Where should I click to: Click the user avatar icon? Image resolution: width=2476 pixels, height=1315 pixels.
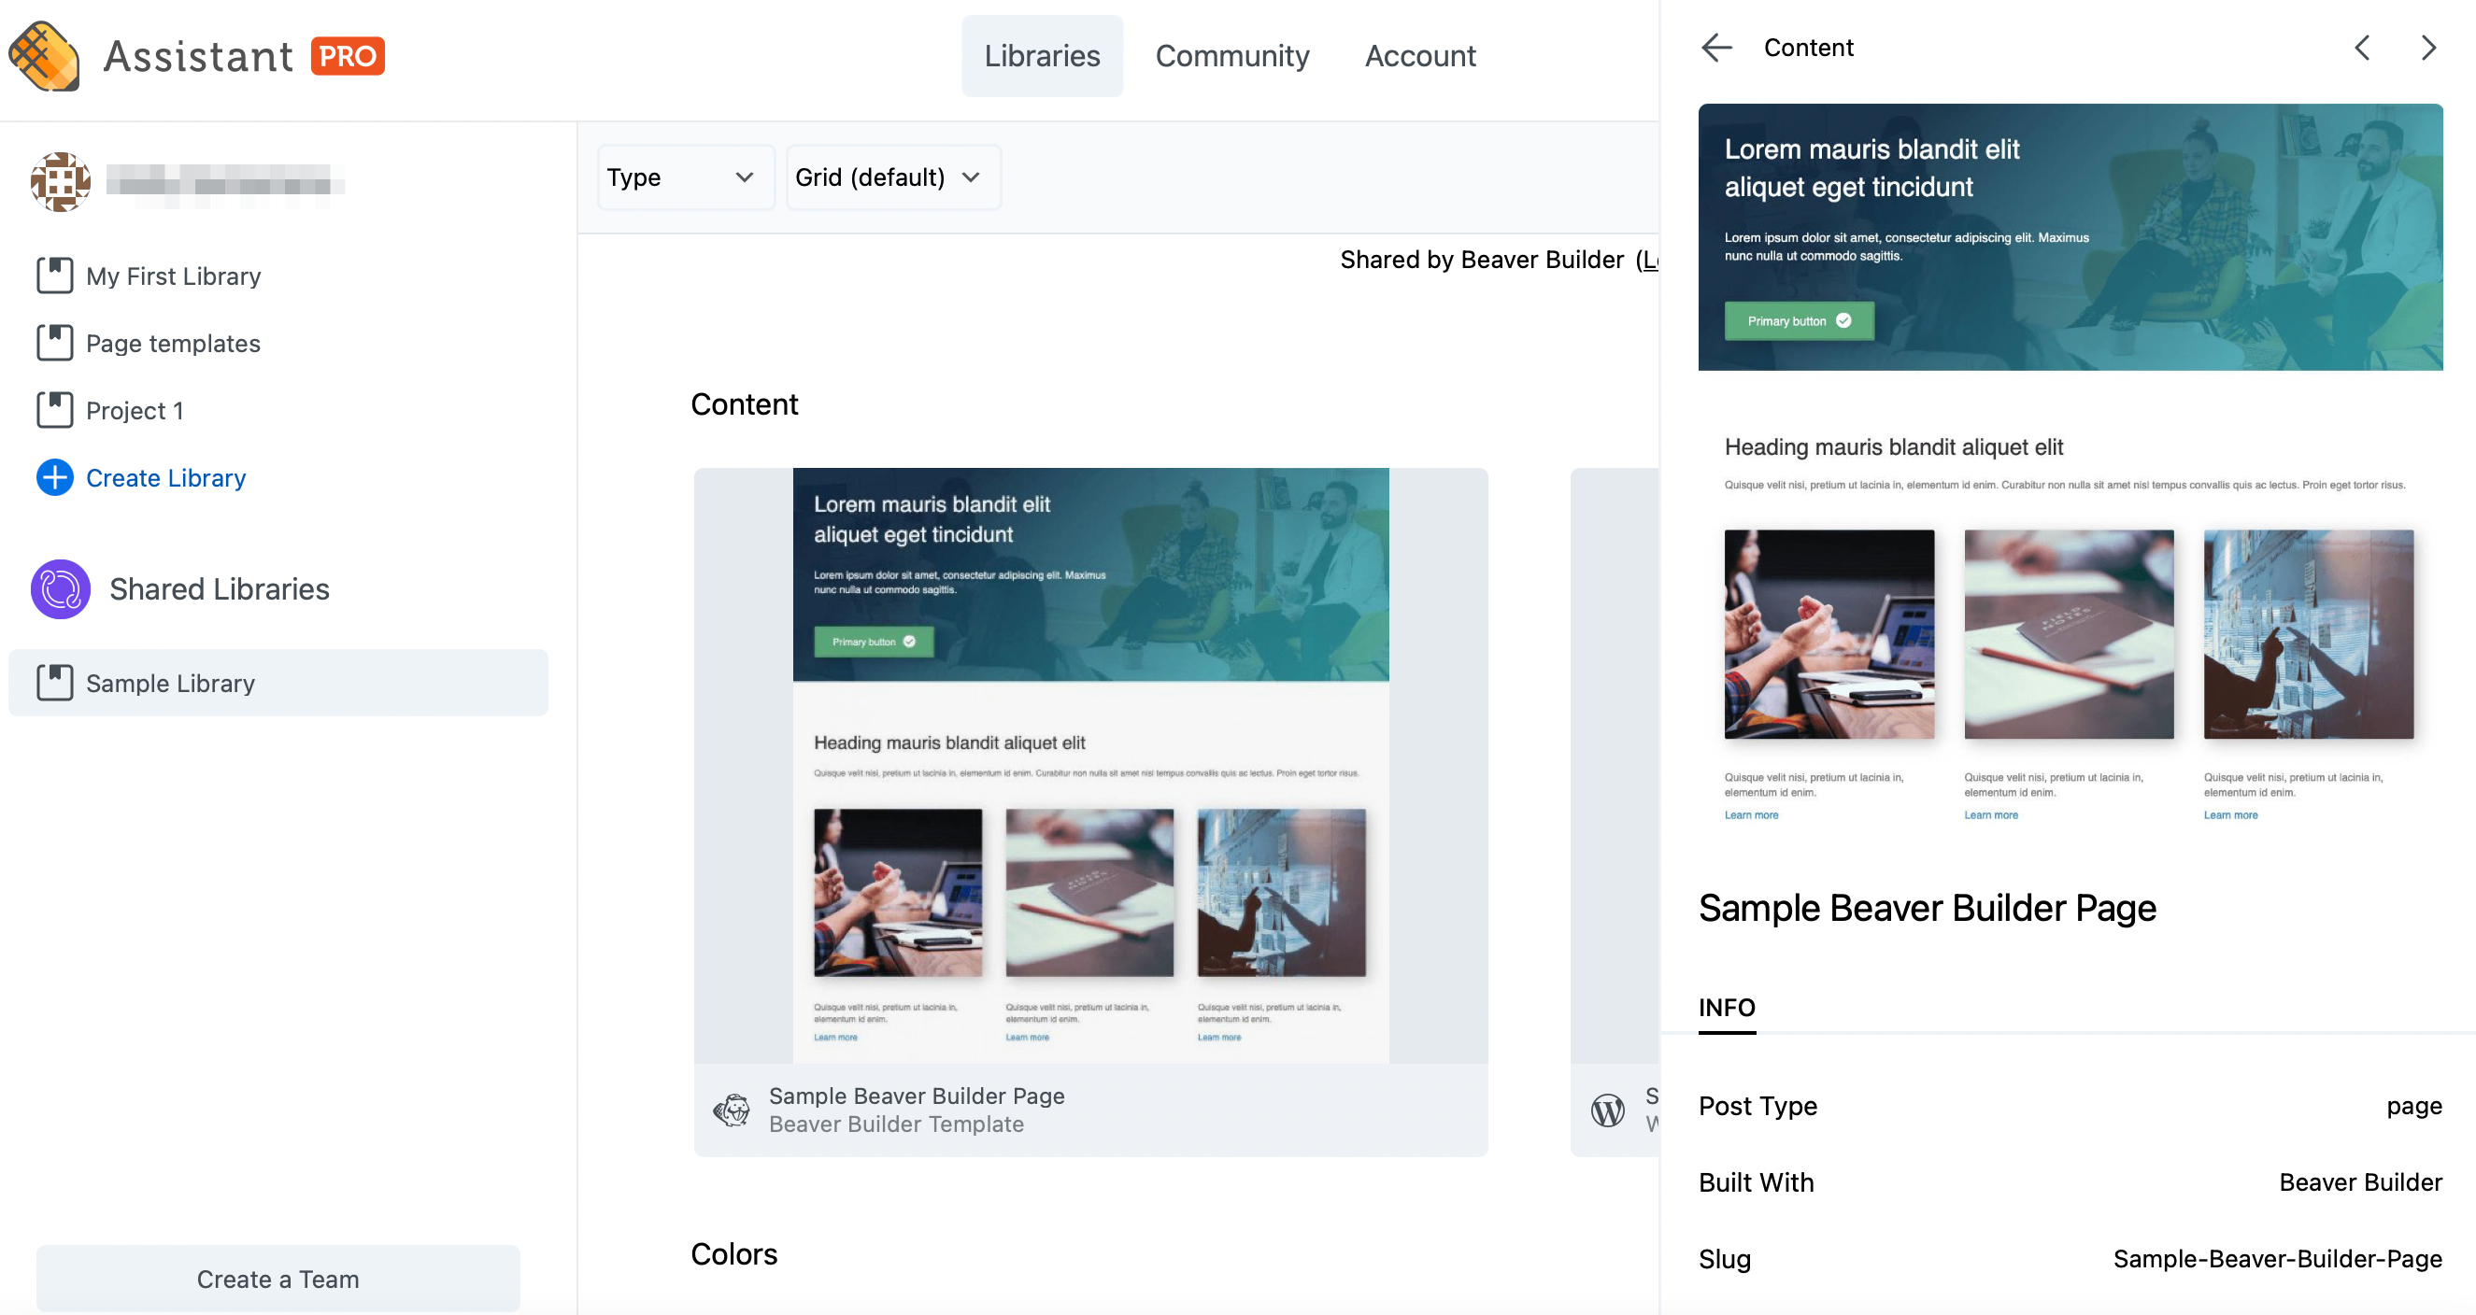point(60,180)
